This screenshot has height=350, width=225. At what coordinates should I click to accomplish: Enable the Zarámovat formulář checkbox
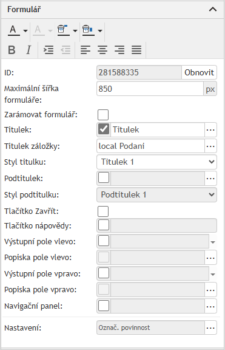[103, 115]
